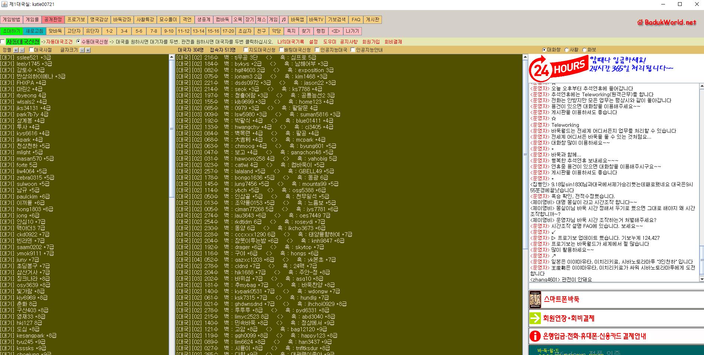Screen dimensions: 704x355
Task: Toggle the 대국사절 checkbox
Action: (32, 50)
